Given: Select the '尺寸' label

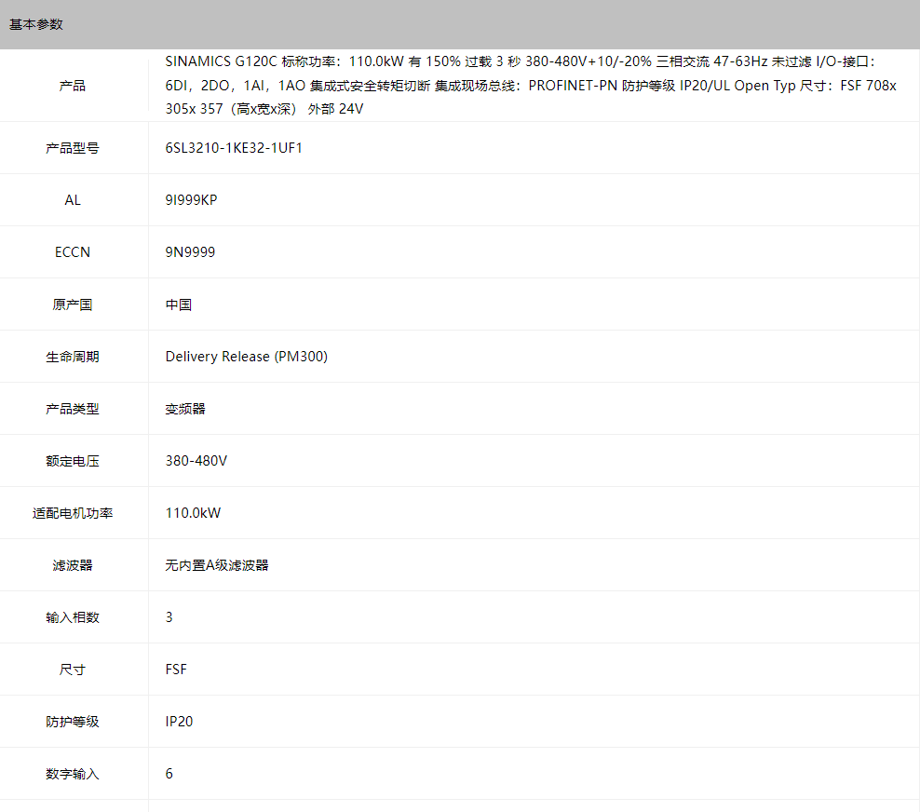Looking at the screenshot, I should 73,670.
